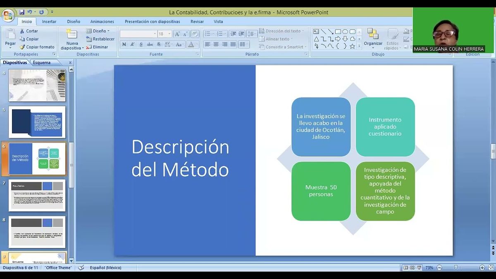496x279 pixels.
Task: Activate Copiar formato painter
Action: [x=37, y=47]
